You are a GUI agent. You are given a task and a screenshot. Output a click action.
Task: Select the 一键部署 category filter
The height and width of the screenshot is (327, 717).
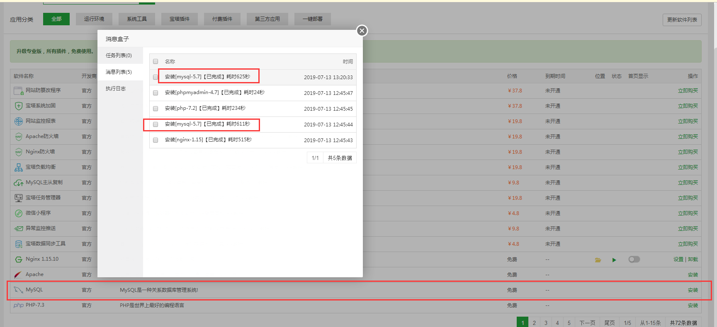click(x=313, y=19)
